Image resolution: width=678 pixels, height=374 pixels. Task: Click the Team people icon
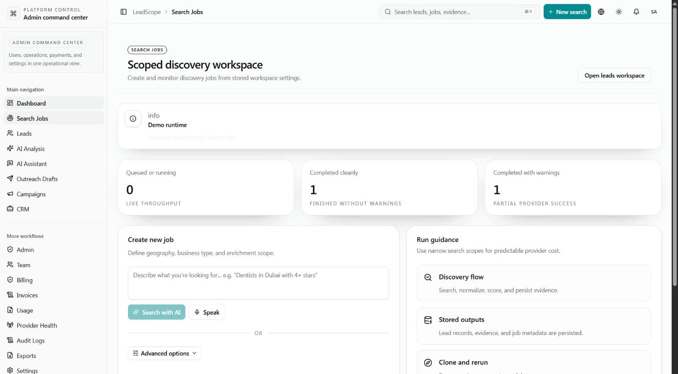pos(10,265)
